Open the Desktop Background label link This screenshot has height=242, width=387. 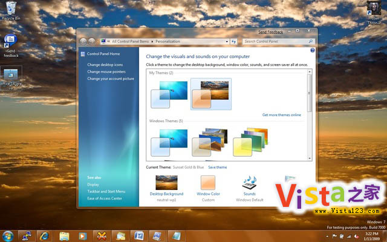click(167, 194)
